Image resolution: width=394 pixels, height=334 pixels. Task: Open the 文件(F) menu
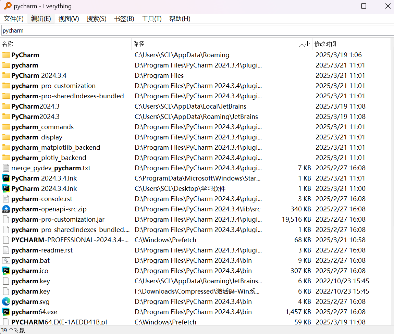click(14, 19)
